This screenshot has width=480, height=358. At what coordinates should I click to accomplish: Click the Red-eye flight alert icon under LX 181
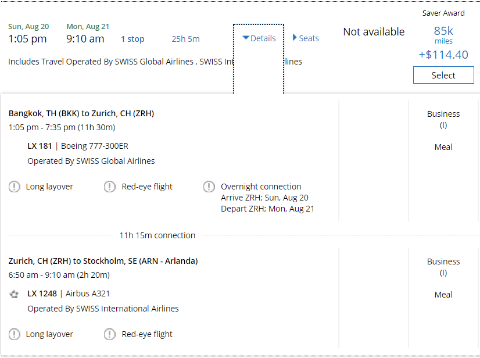110,187
